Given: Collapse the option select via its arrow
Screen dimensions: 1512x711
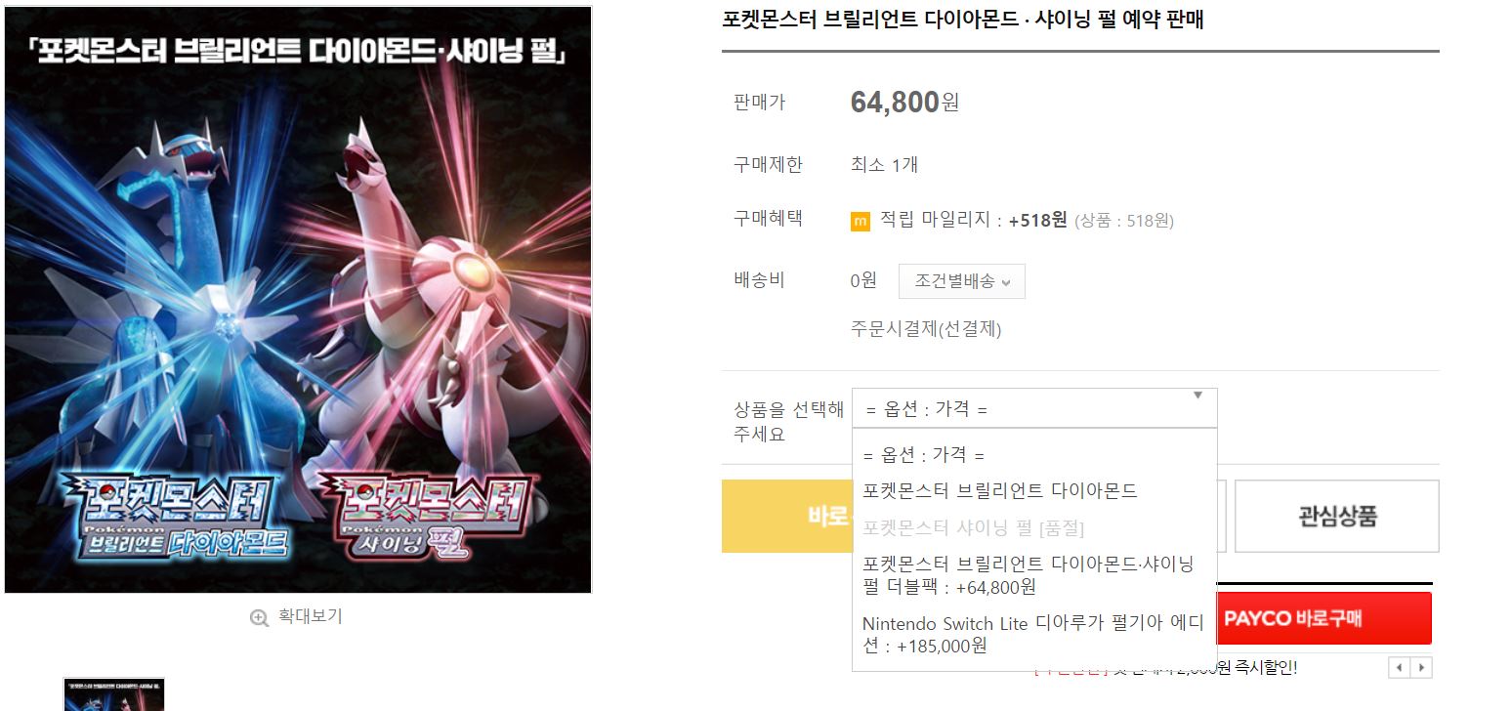Looking at the screenshot, I should point(1197,396).
